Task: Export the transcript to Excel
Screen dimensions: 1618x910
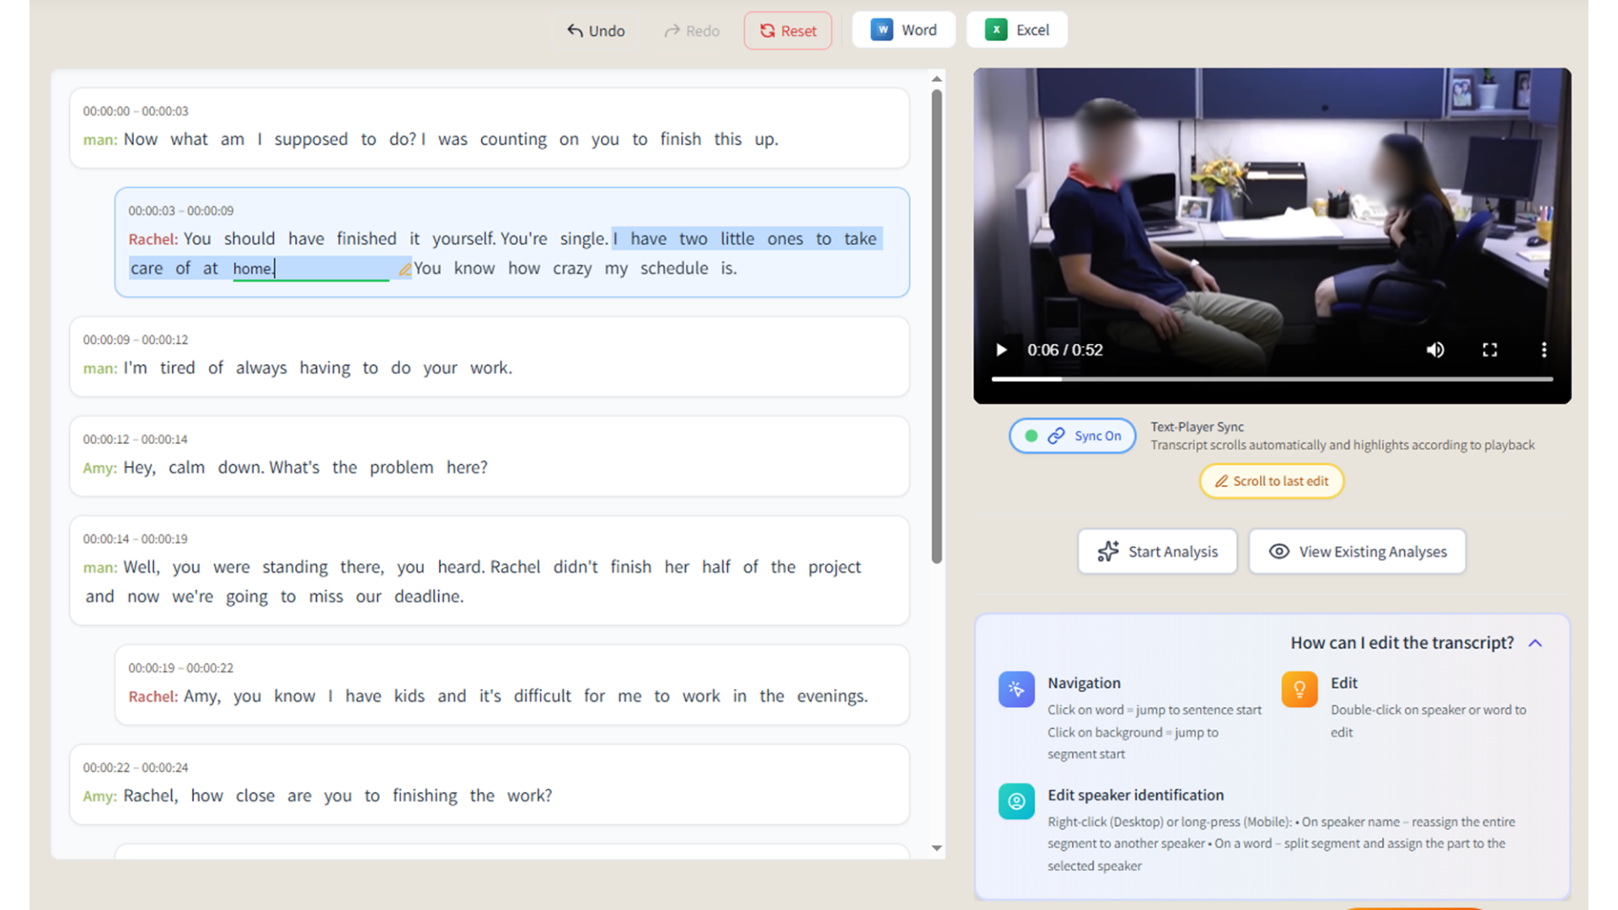Action: tap(1016, 29)
